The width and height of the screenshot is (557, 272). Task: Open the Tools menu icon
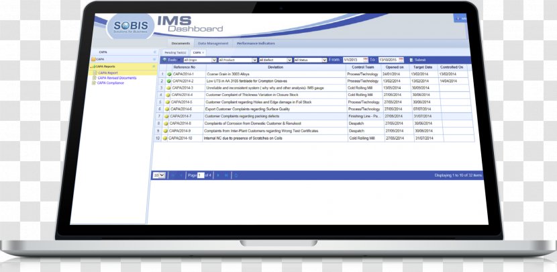pyautogui.click(x=164, y=60)
